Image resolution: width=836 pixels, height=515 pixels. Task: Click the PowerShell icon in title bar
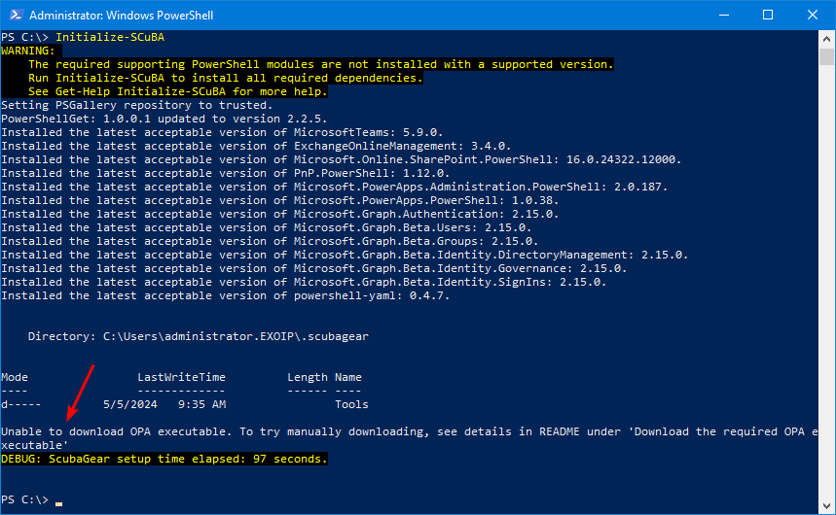click(x=15, y=16)
